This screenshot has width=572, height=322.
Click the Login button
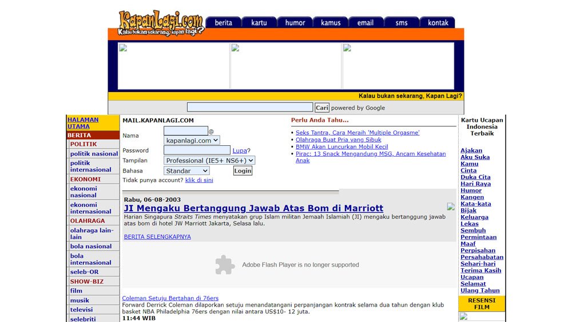pos(243,170)
